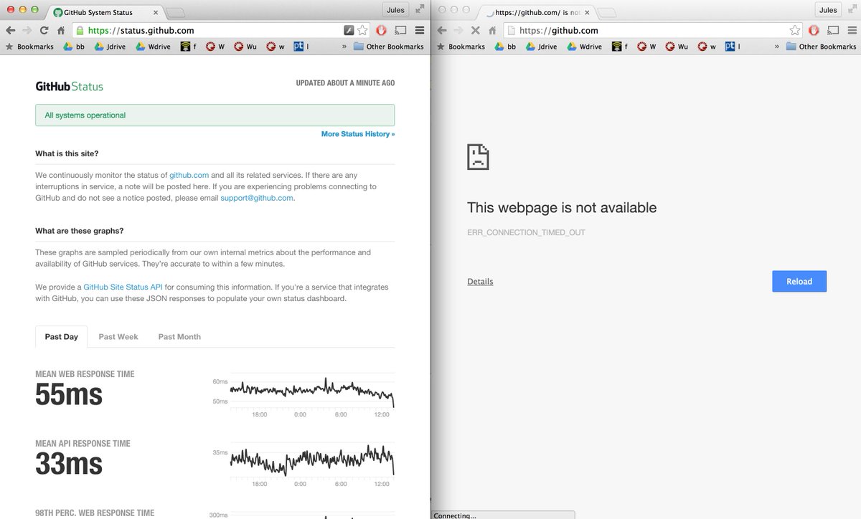Click the Cast icon in github.com error window
The width and height of the screenshot is (861, 519).
(x=834, y=30)
